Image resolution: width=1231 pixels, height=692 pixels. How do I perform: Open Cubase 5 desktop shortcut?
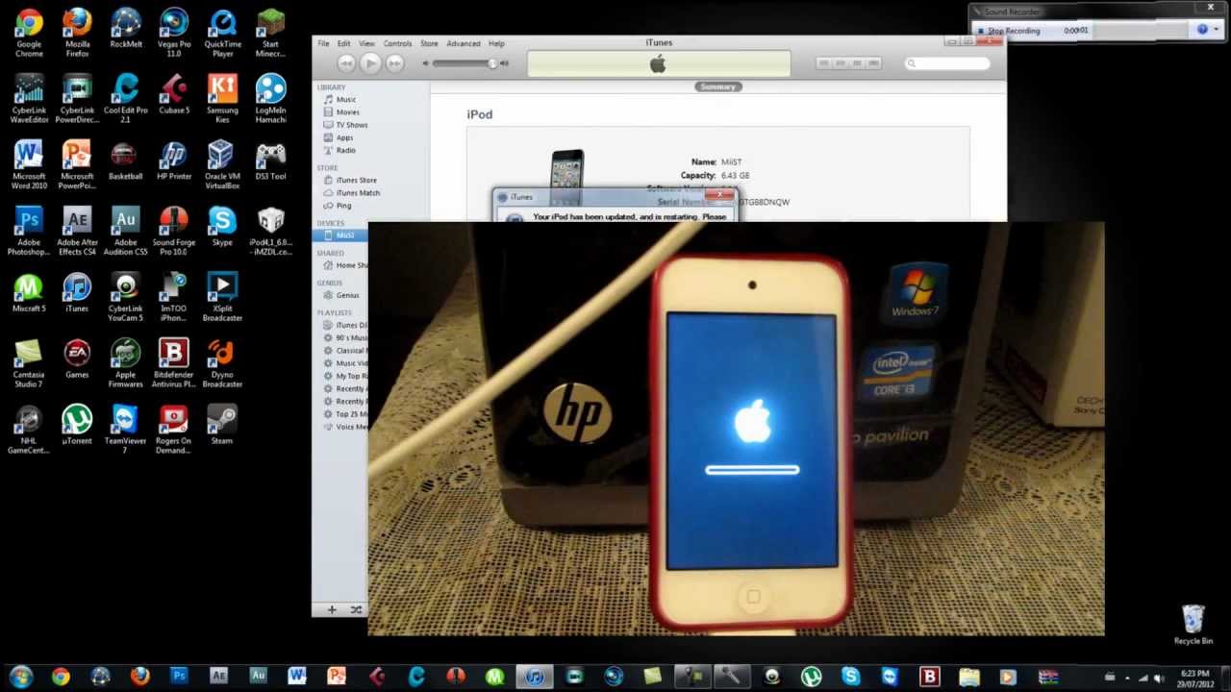(x=174, y=93)
